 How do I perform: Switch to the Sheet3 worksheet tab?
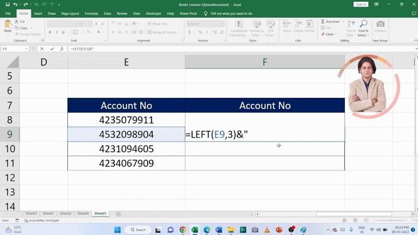click(31, 213)
